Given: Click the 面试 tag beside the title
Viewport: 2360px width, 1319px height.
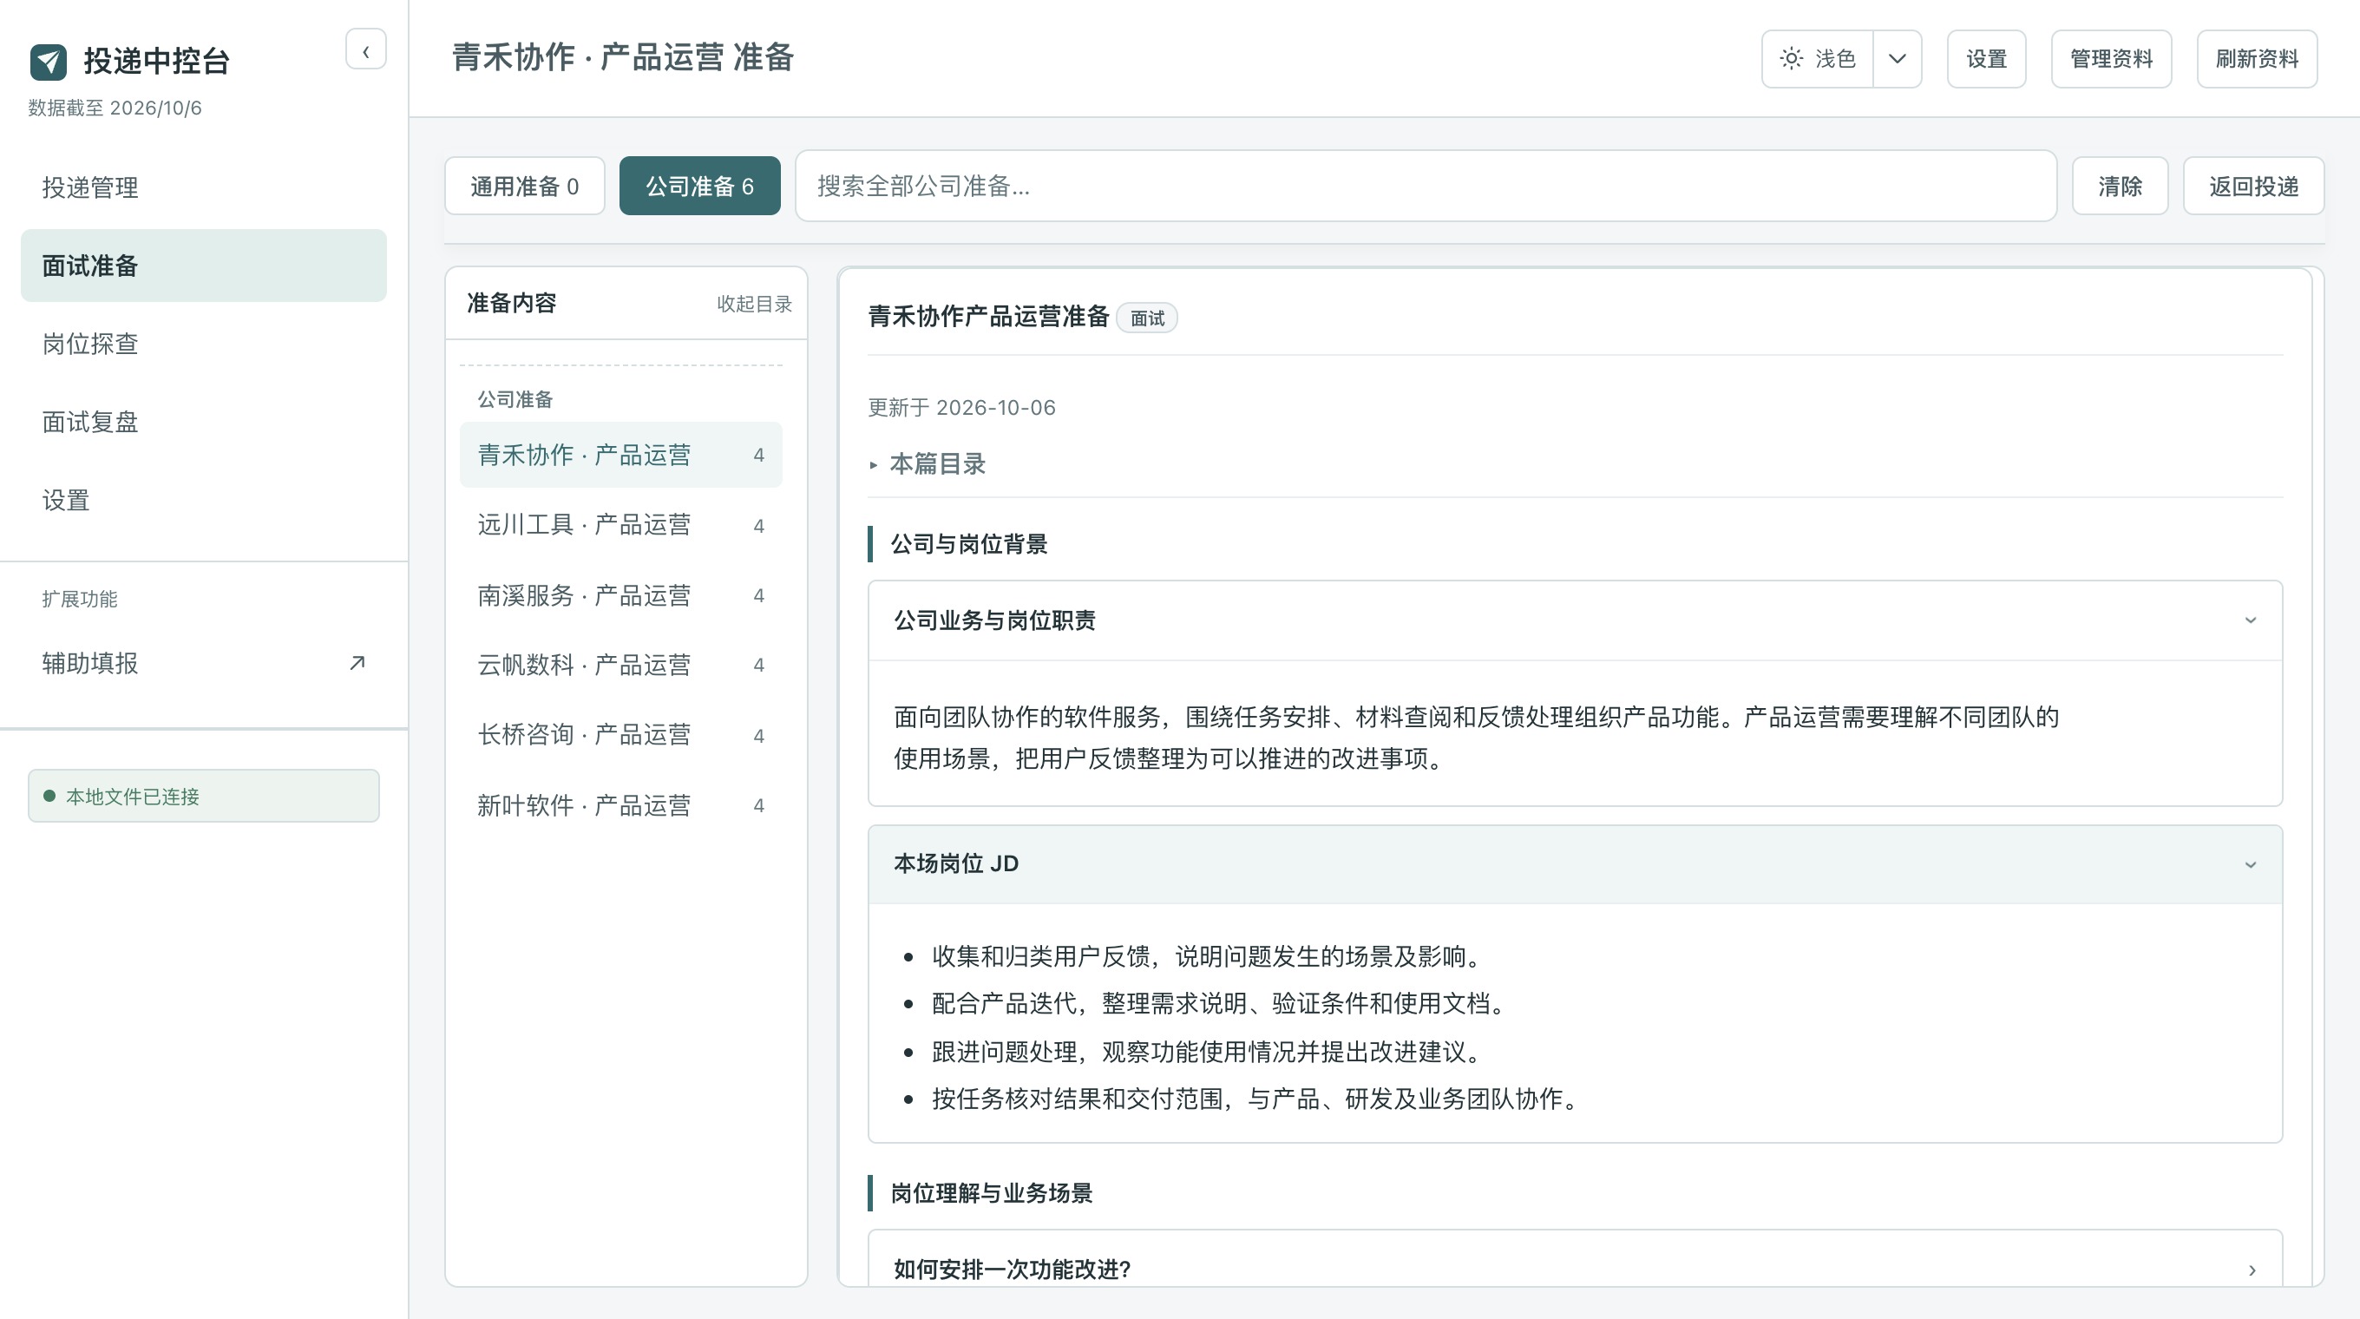Looking at the screenshot, I should point(1147,318).
